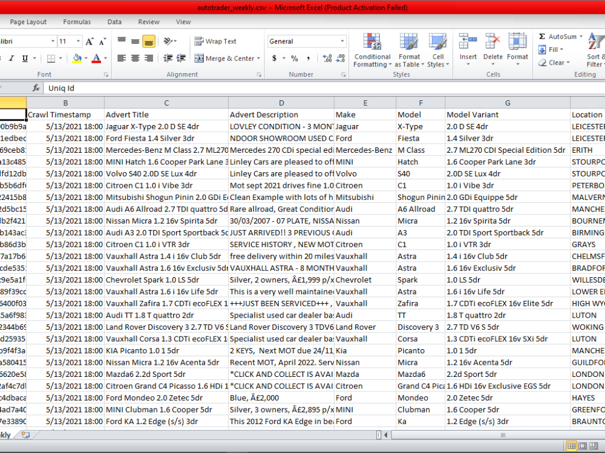Image resolution: width=605 pixels, height=453 pixels.
Task: Select column G header
Action: click(x=508, y=103)
